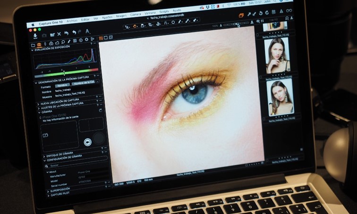Adjust the exposure meter green bar marker
Image resolution: width=357 pixels, height=214 pixels.
click(64, 73)
